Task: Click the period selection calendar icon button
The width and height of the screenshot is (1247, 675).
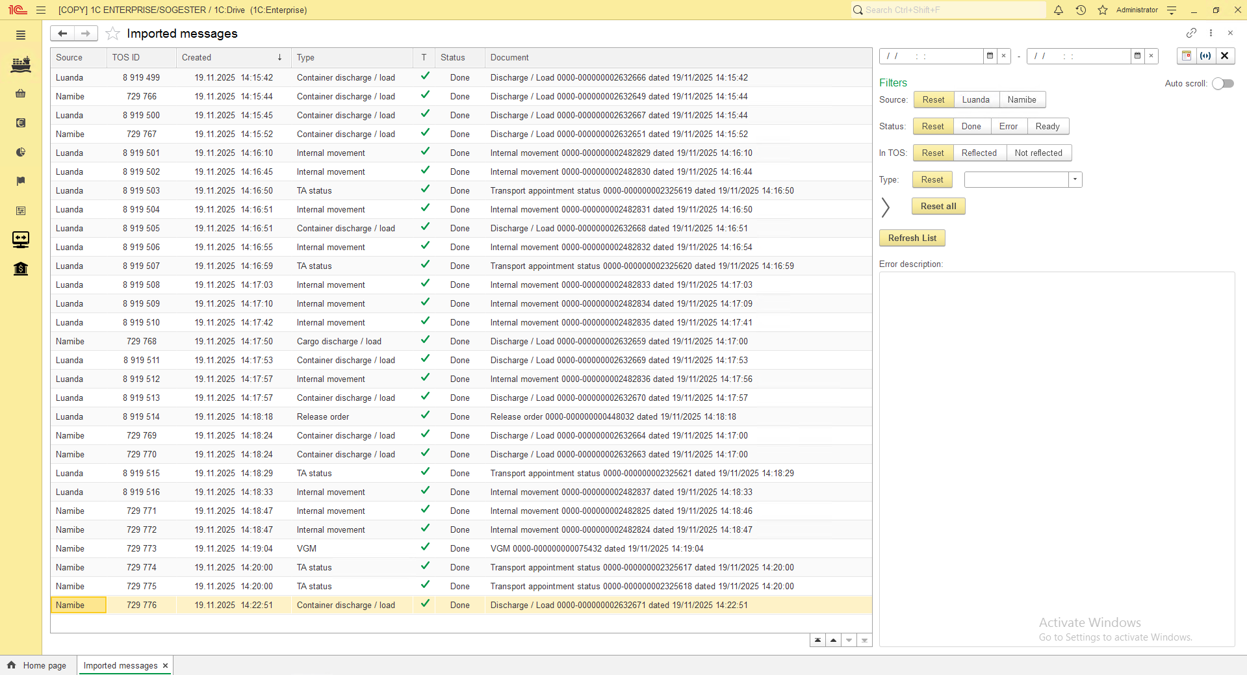Action: 1187,56
